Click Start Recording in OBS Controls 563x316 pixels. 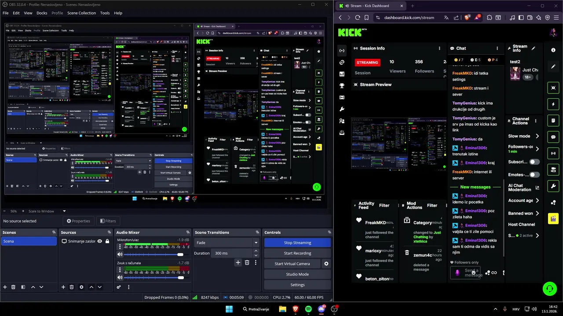(x=297, y=253)
